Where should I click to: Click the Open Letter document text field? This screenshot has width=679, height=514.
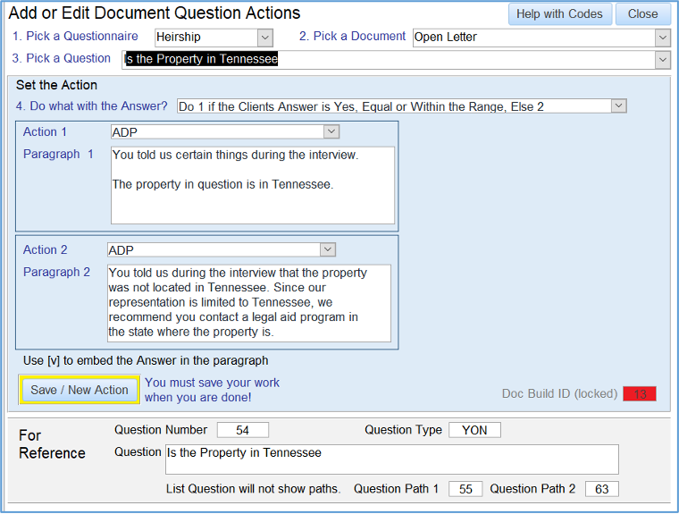point(532,38)
